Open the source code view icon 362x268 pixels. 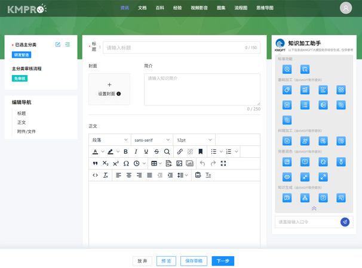(x=95, y=175)
